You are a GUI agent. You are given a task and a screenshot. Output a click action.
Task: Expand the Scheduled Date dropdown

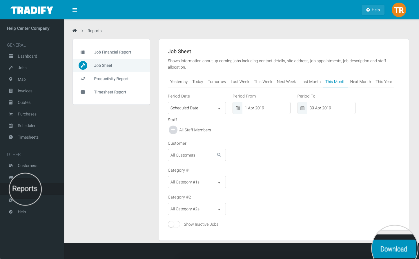point(197,108)
